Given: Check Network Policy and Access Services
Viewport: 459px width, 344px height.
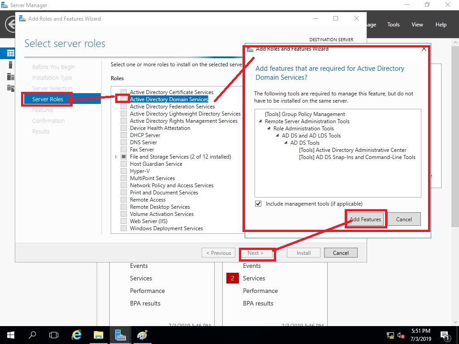Looking at the screenshot, I should click(124, 185).
